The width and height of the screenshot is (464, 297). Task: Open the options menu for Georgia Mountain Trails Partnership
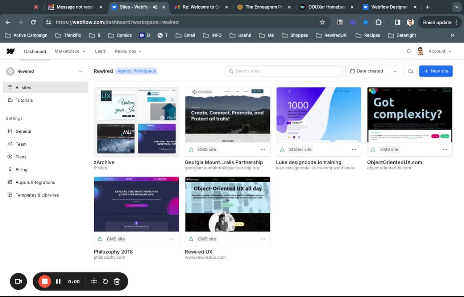pos(263,149)
